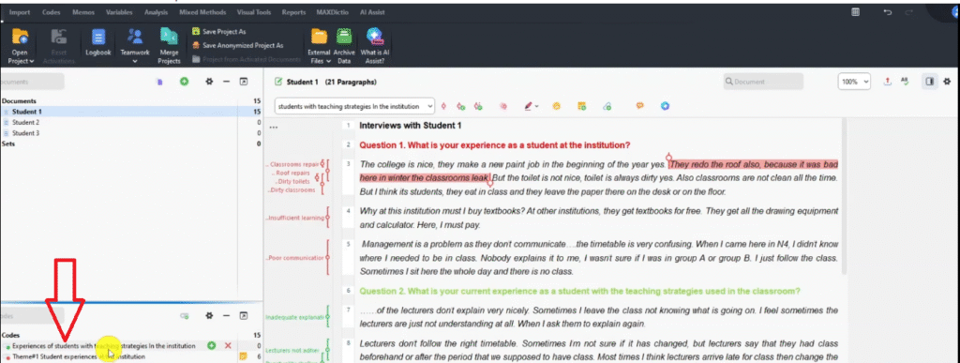Click the blue AI Assist icon in toolbar
Image resolution: width=960 pixels, height=363 pixels.
click(x=665, y=106)
